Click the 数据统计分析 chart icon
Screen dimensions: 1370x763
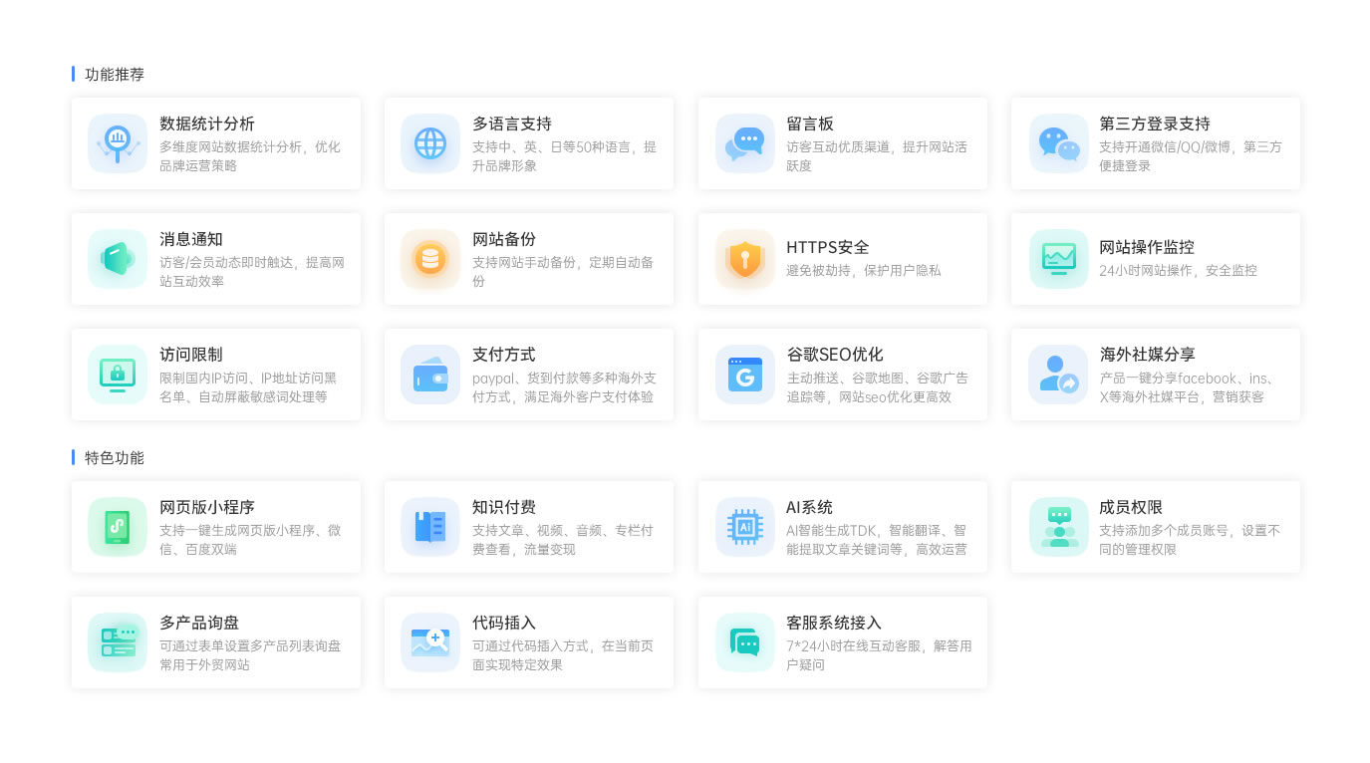pos(117,143)
